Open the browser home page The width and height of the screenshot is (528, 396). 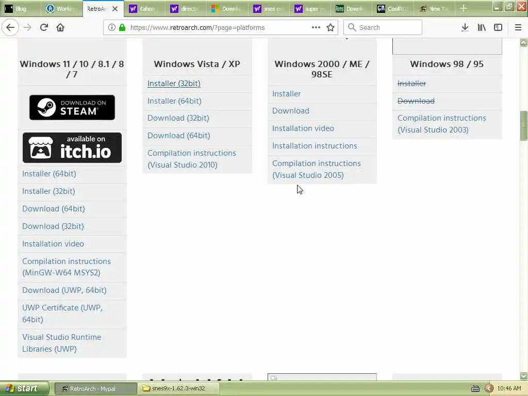click(60, 28)
